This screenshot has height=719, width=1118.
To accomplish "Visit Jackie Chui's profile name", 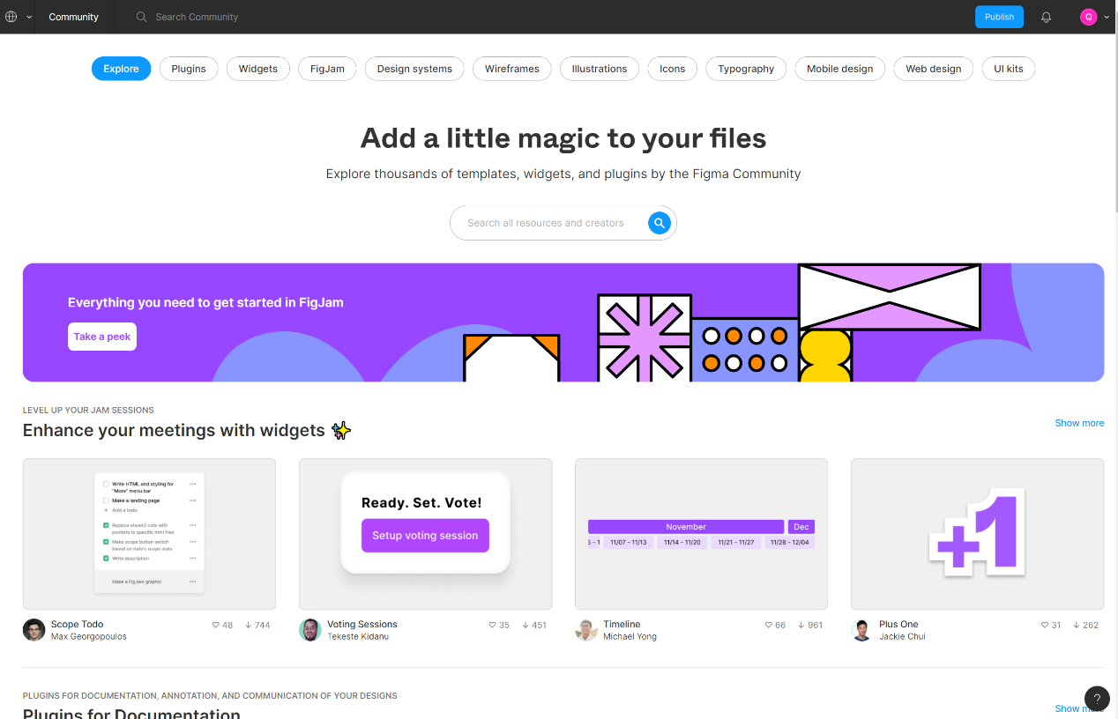I will click(902, 636).
